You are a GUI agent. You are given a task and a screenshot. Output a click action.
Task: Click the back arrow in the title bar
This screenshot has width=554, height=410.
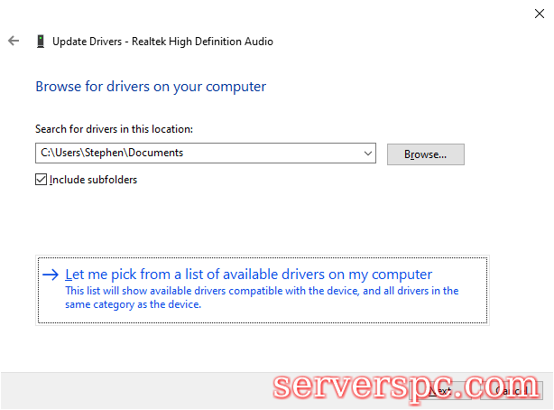click(x=14, y=41)
